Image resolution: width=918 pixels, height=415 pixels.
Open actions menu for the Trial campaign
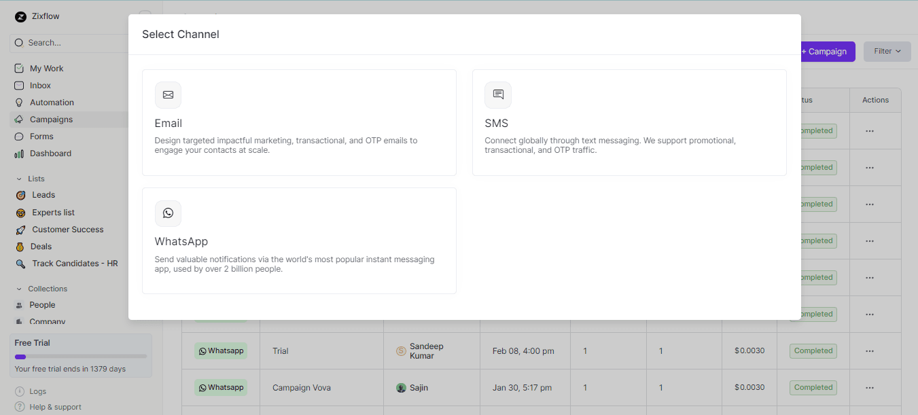pos(870,350)
